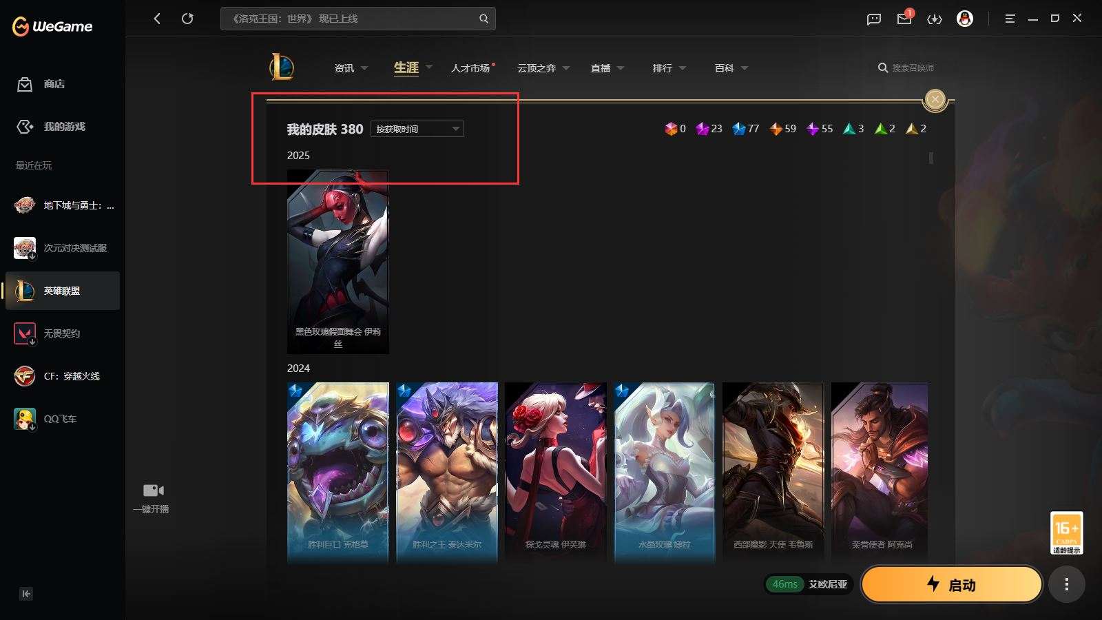Open the 百科 tab
The width and height of the screenshot is (1102, 620).
tap(725, 68)
